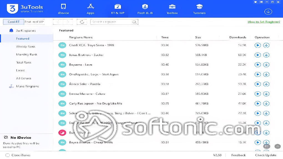The image size is (283, 159).
Task: Download Álvaro Soler - Puebla ringtone
Action: pos(266,84)
